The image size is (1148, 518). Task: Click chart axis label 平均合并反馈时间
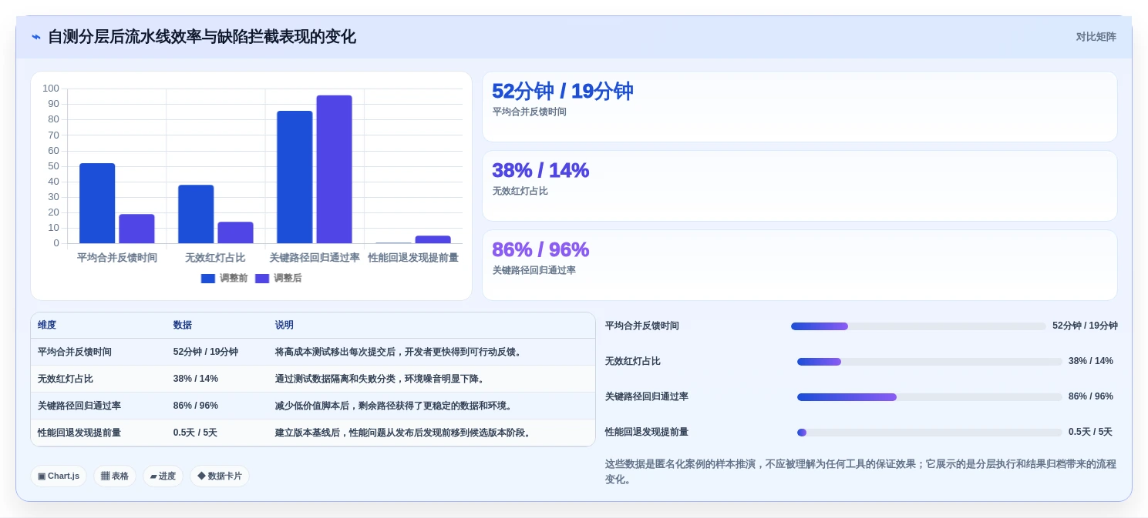[117, 258]
